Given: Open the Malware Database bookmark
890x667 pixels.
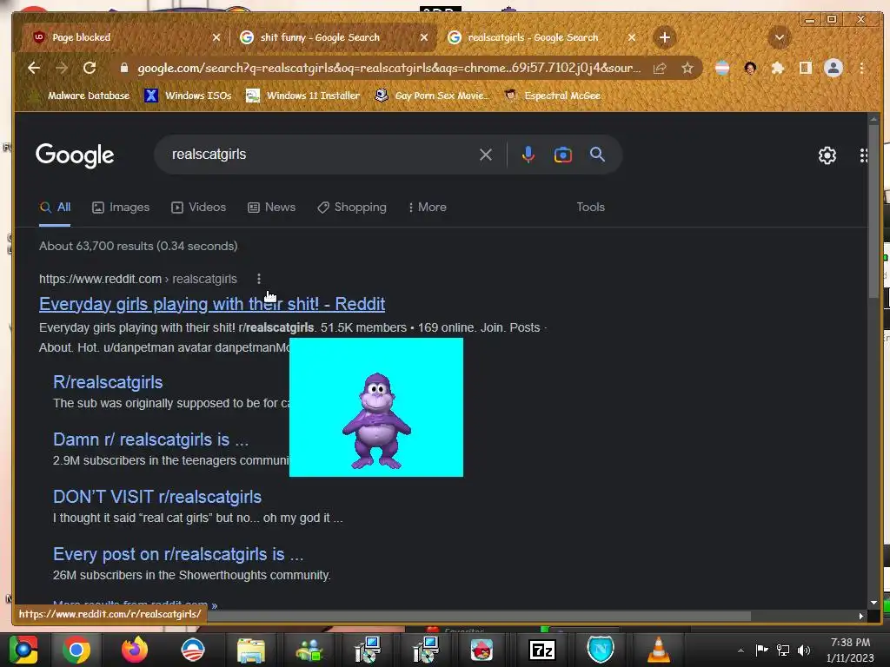Looking at the screenshot, I should [81, 96].
